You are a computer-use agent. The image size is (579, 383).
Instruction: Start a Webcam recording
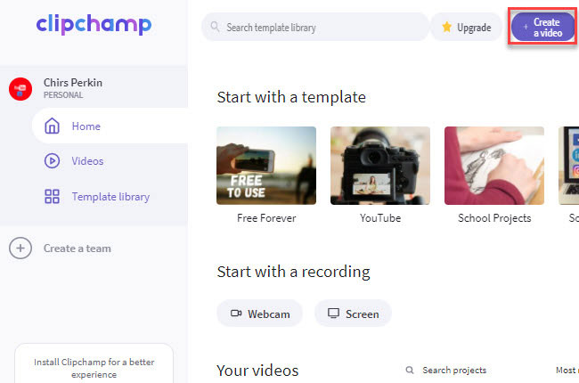click(259, 314)
